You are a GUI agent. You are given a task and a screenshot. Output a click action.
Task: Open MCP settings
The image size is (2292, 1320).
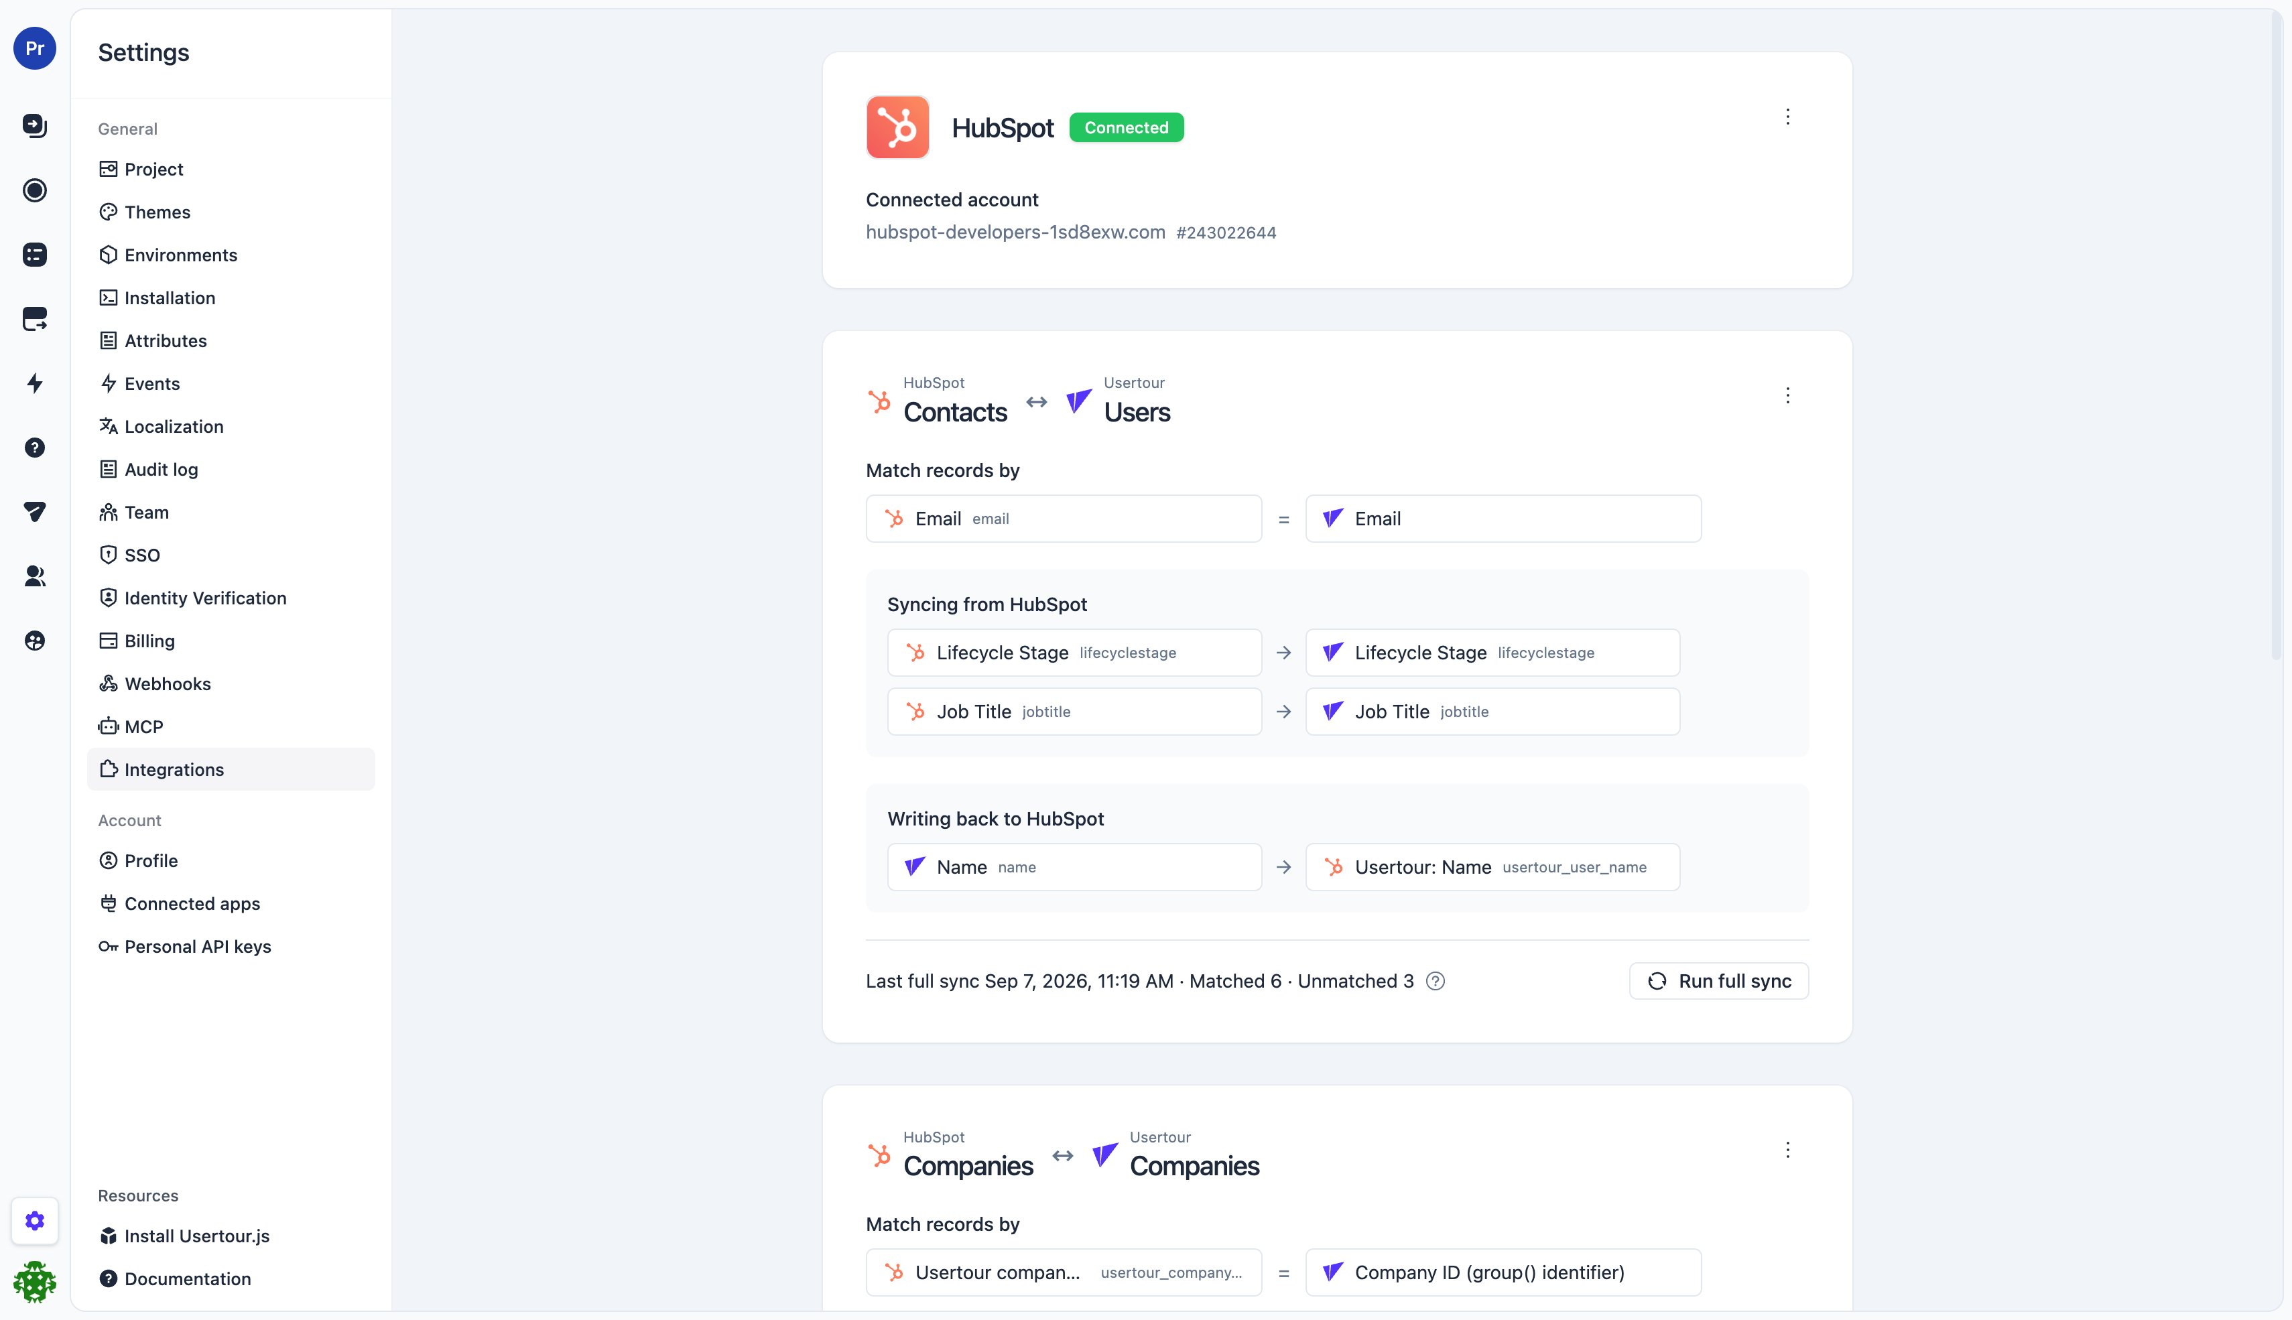pyautogui.click(x=231, y=726)
